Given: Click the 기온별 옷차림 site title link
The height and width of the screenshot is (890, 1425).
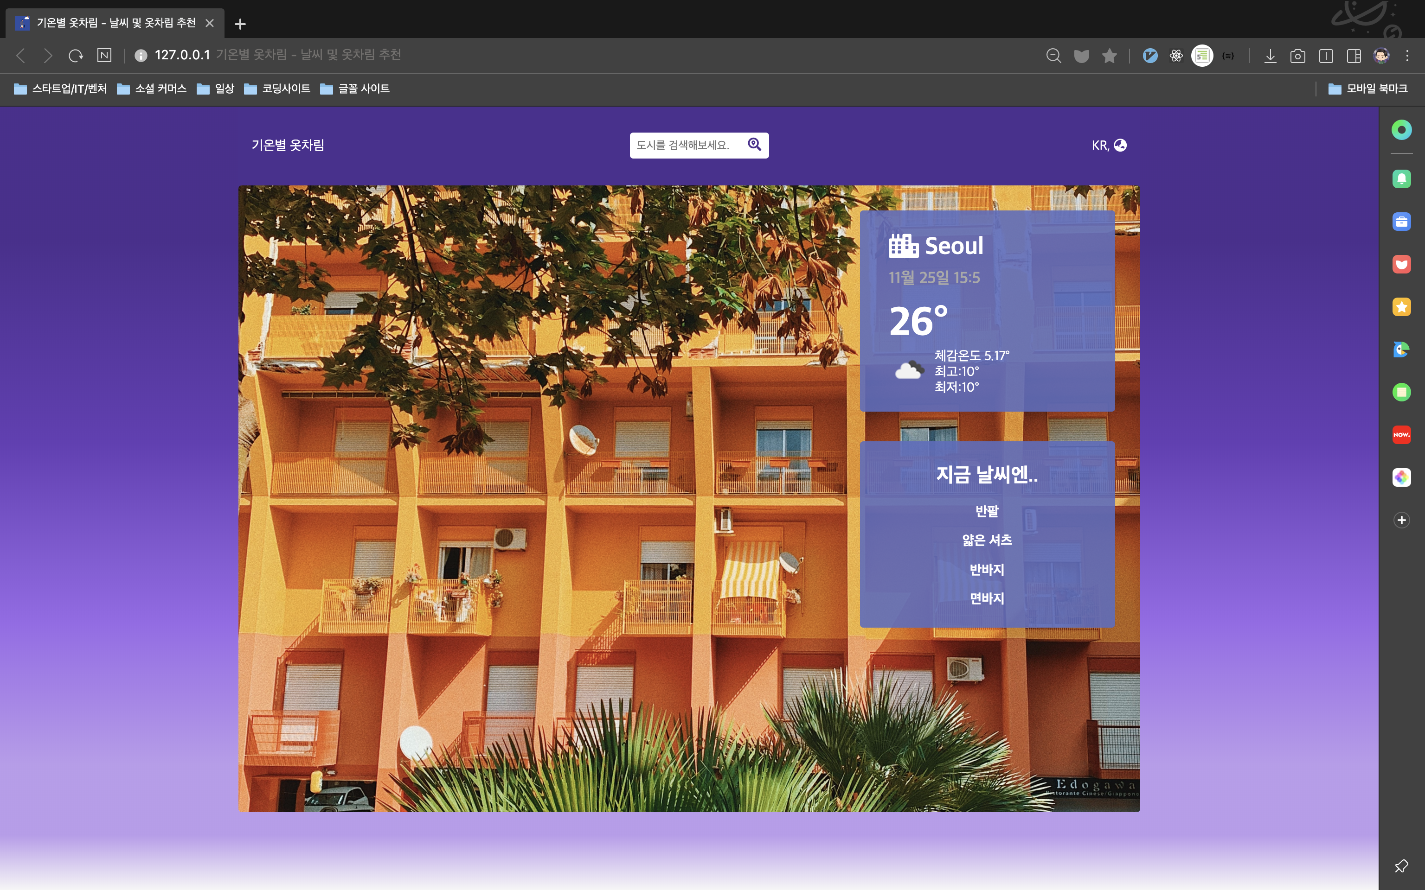Looking at the screenshot, I should point(288,146).
